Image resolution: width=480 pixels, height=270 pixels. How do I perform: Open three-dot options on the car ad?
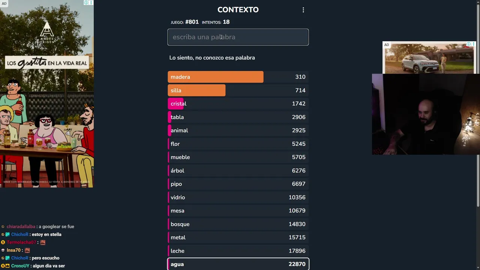tap(473, 44)
